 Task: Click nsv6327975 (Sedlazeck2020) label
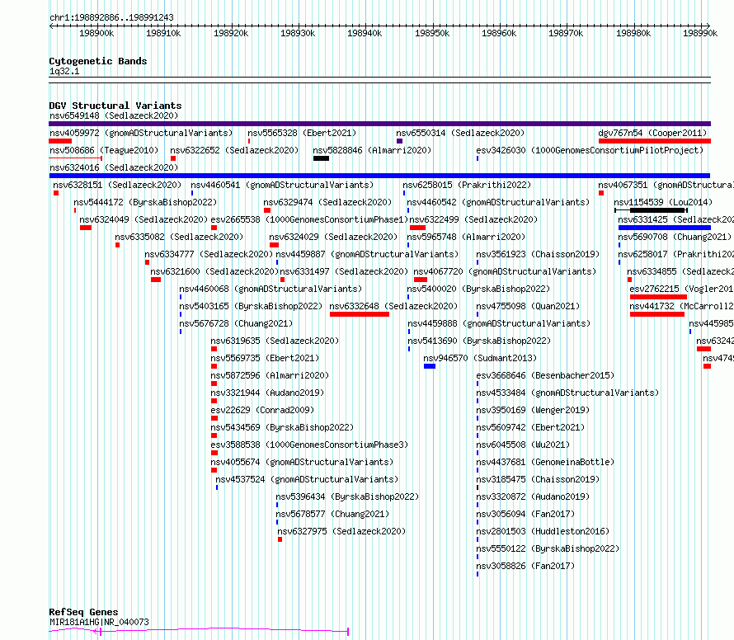(341, 531)
